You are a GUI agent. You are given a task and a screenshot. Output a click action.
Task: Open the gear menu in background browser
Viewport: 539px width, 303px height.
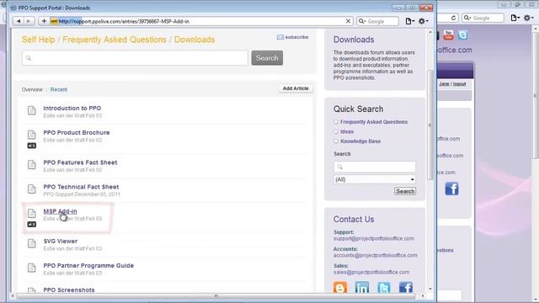tap(528, 18)
